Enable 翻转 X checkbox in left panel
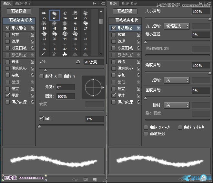 pos(41,76)
